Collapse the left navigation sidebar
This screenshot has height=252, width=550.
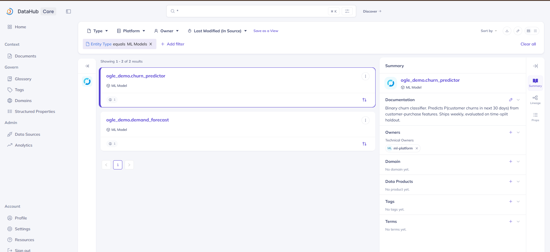pos(68,11)
